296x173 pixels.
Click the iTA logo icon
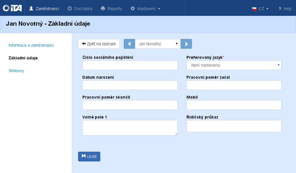click(12, 8)
